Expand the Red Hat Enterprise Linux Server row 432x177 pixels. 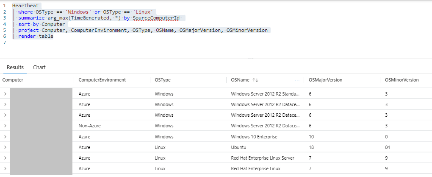tap(5, 158)
